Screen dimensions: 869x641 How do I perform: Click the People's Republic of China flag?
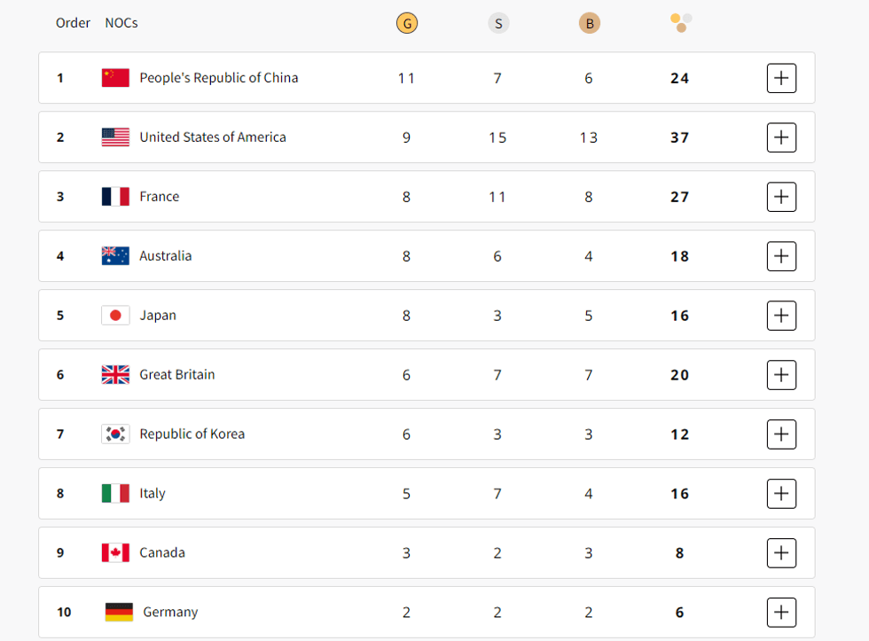click(115, 78)
